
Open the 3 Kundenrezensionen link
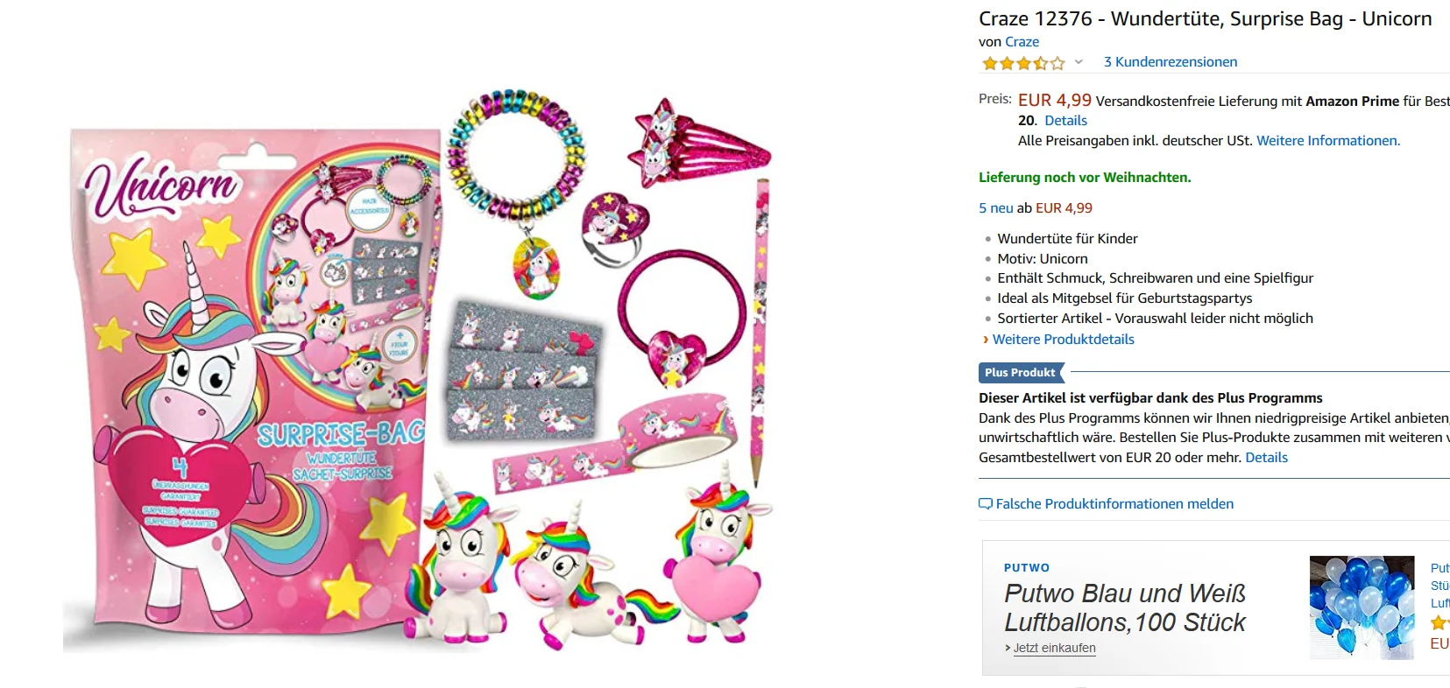(1171, 62)
